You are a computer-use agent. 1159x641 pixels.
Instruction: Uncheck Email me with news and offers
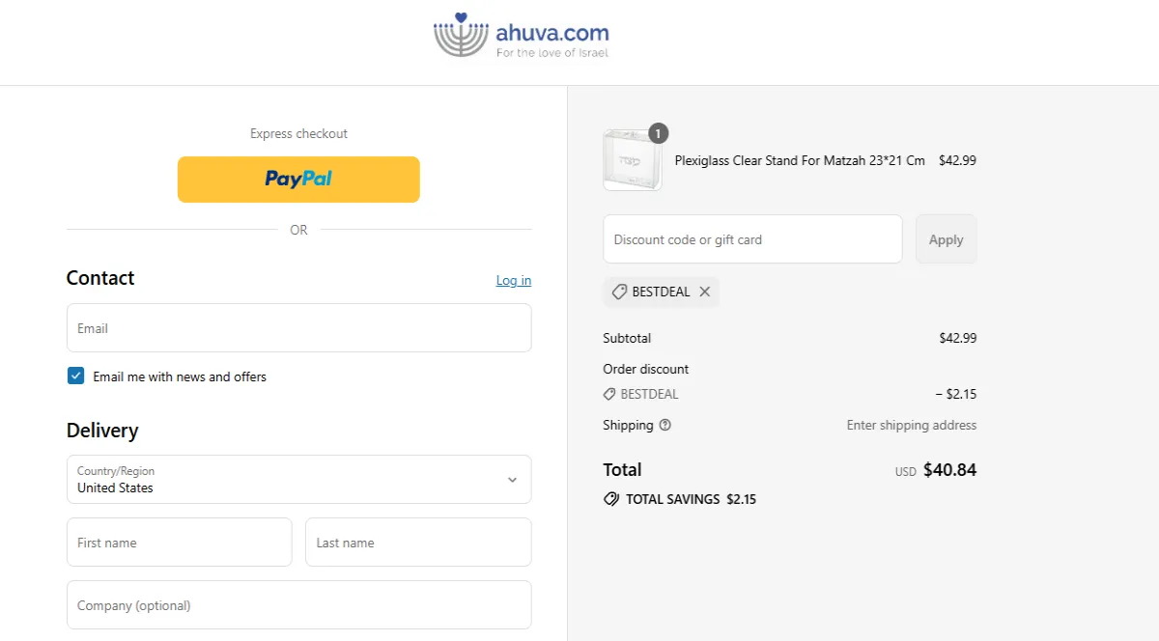(x=75, y=376)
